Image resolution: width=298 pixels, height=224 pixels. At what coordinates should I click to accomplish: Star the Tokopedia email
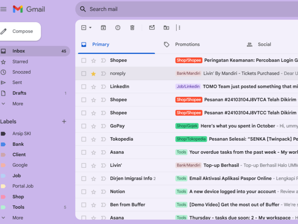pos(93,139)
